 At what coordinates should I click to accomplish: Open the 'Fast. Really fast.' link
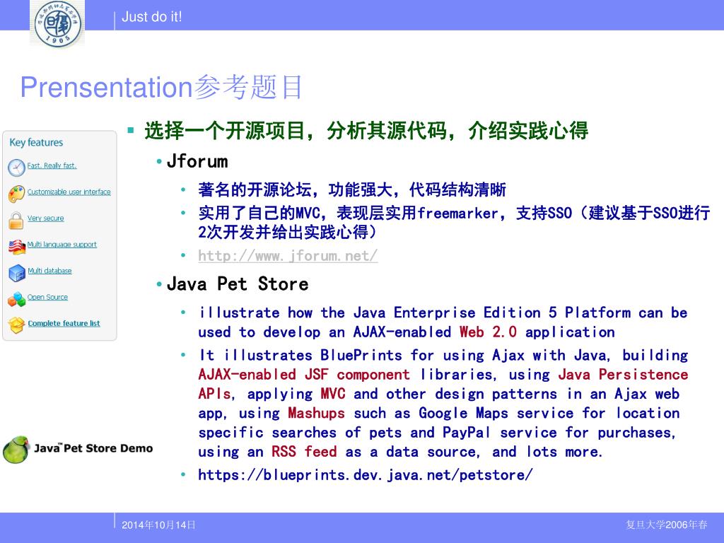[52, 165]
